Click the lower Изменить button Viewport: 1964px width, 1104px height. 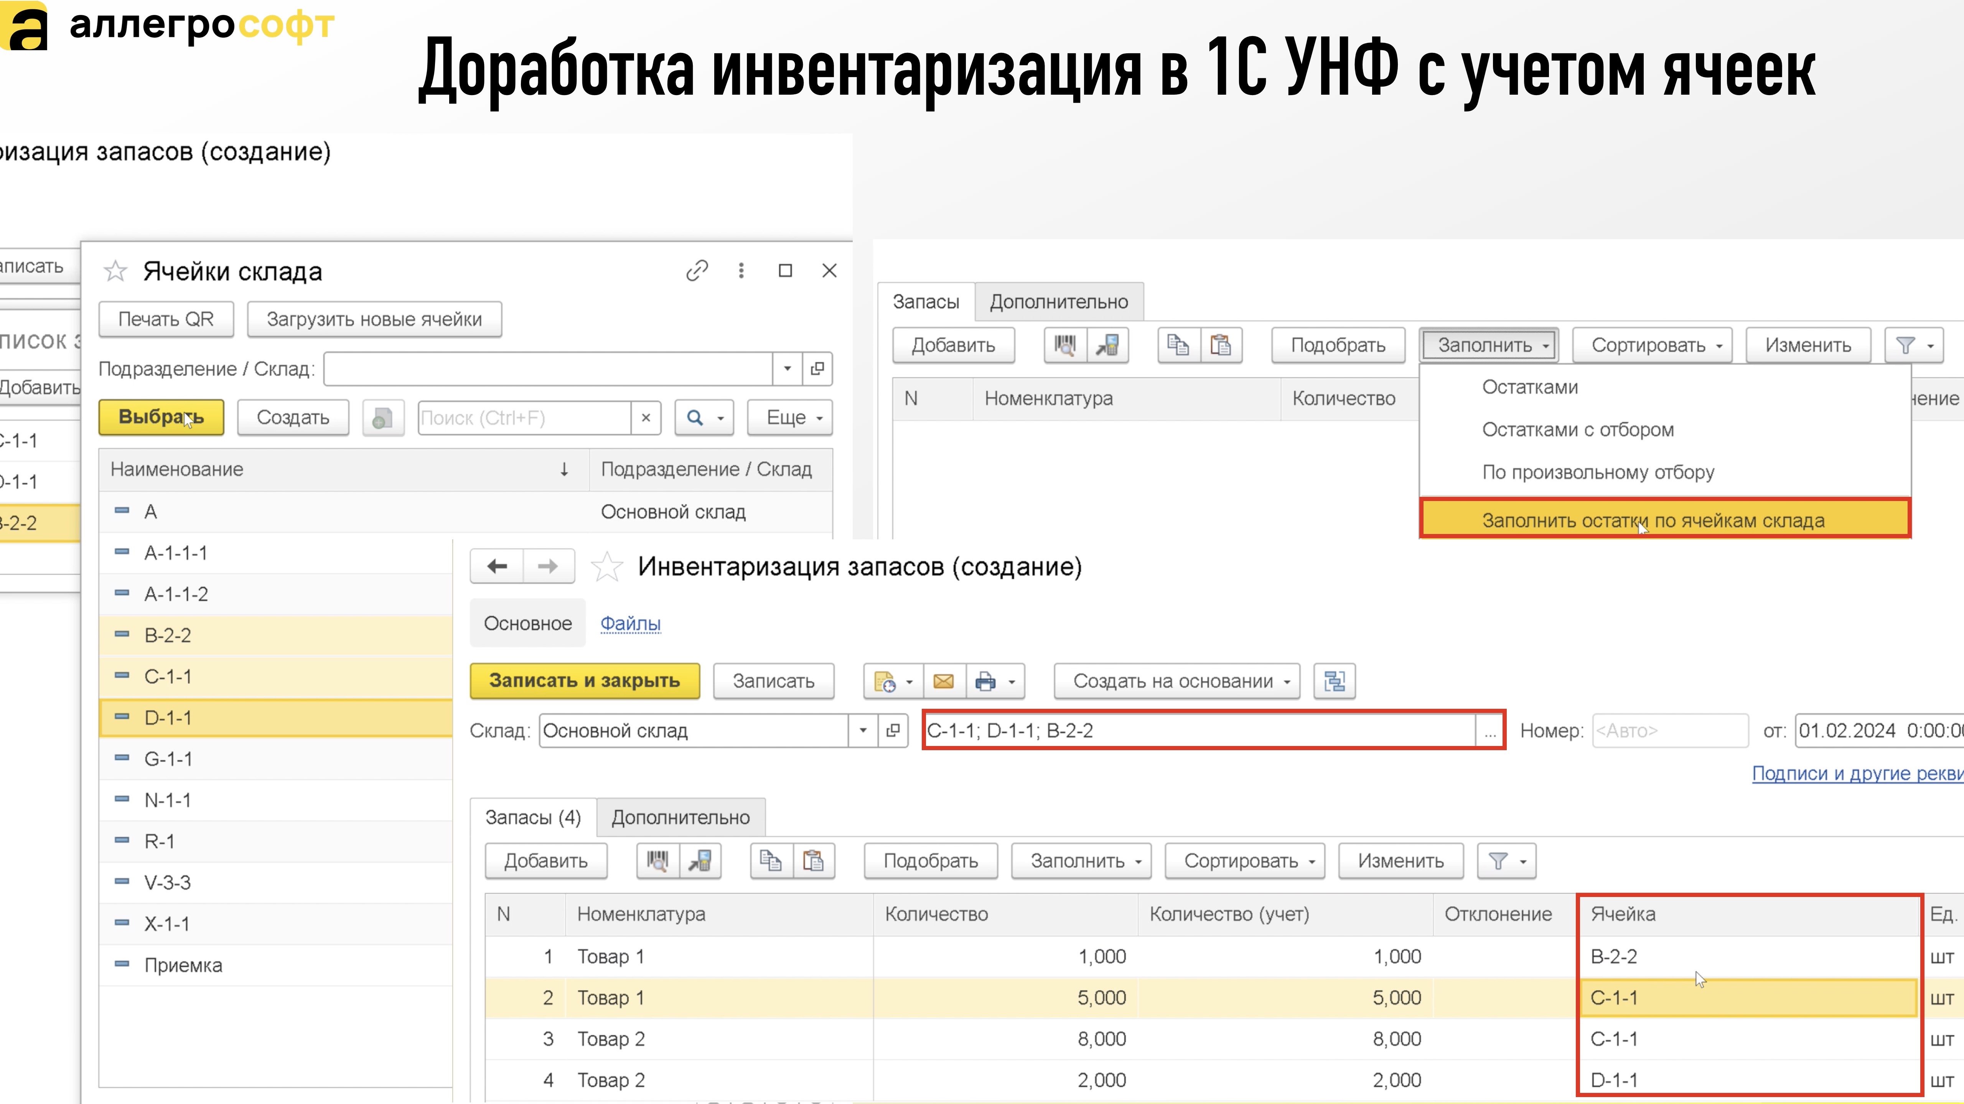pyautogui.click(x=1401, y=861)
